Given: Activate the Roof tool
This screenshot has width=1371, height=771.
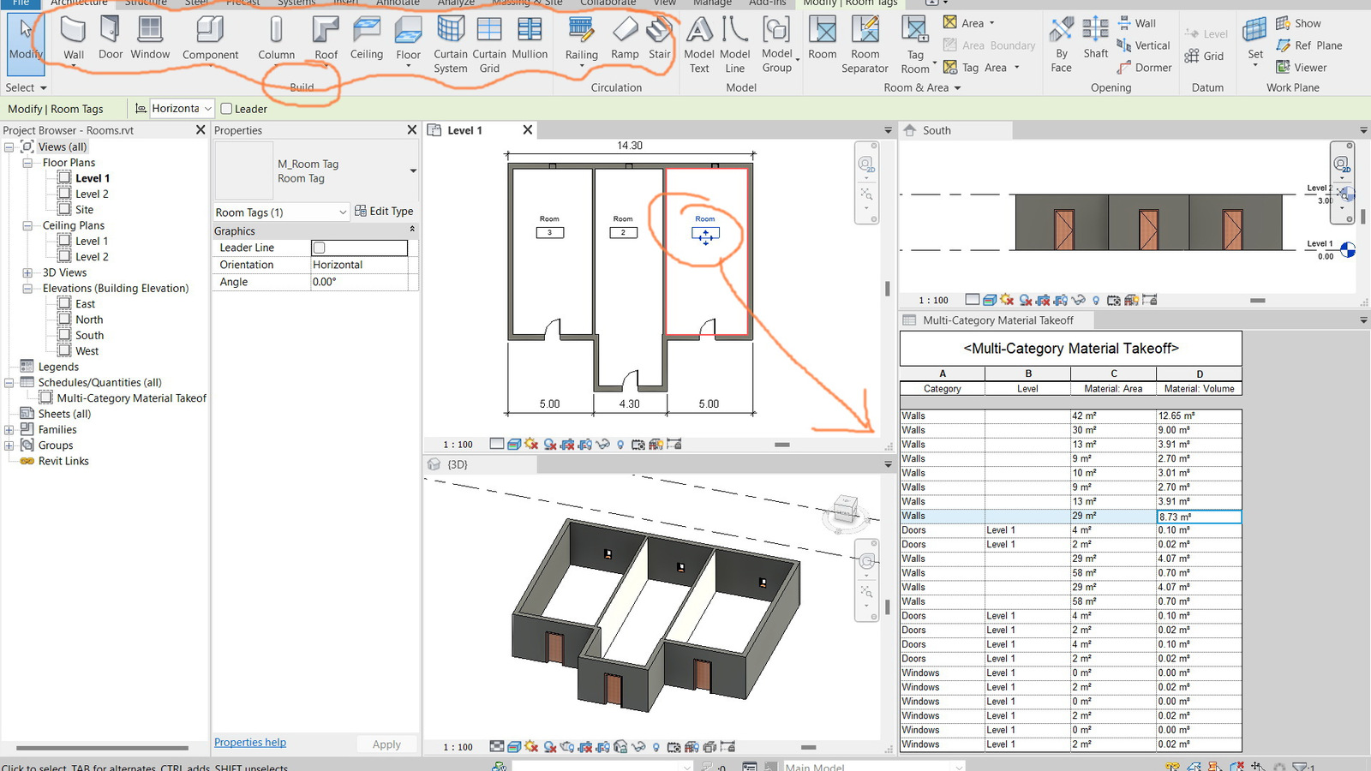Looking at the screenshot, I should click(326, 38).
